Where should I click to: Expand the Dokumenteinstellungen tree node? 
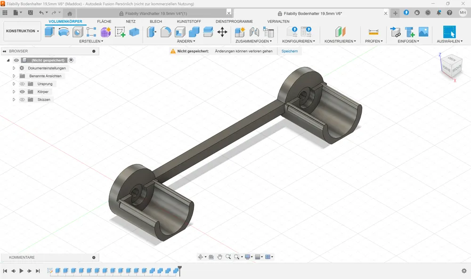tap(14, 68)
